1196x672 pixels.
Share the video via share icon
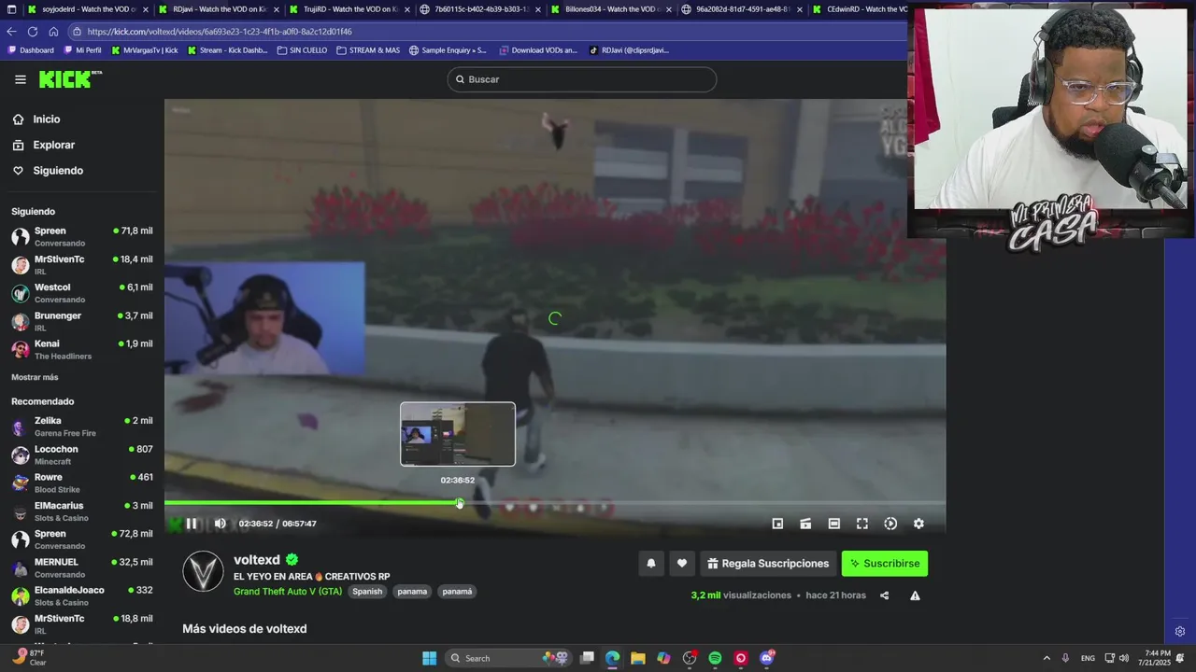[x=884, y=595]
